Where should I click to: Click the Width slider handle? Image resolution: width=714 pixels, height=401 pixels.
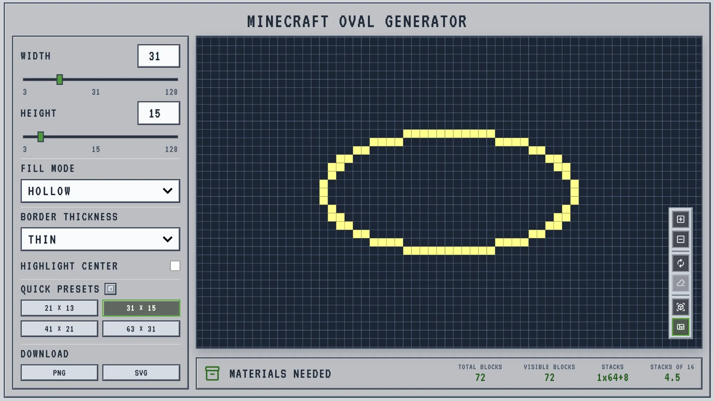(x=60, y=80)
